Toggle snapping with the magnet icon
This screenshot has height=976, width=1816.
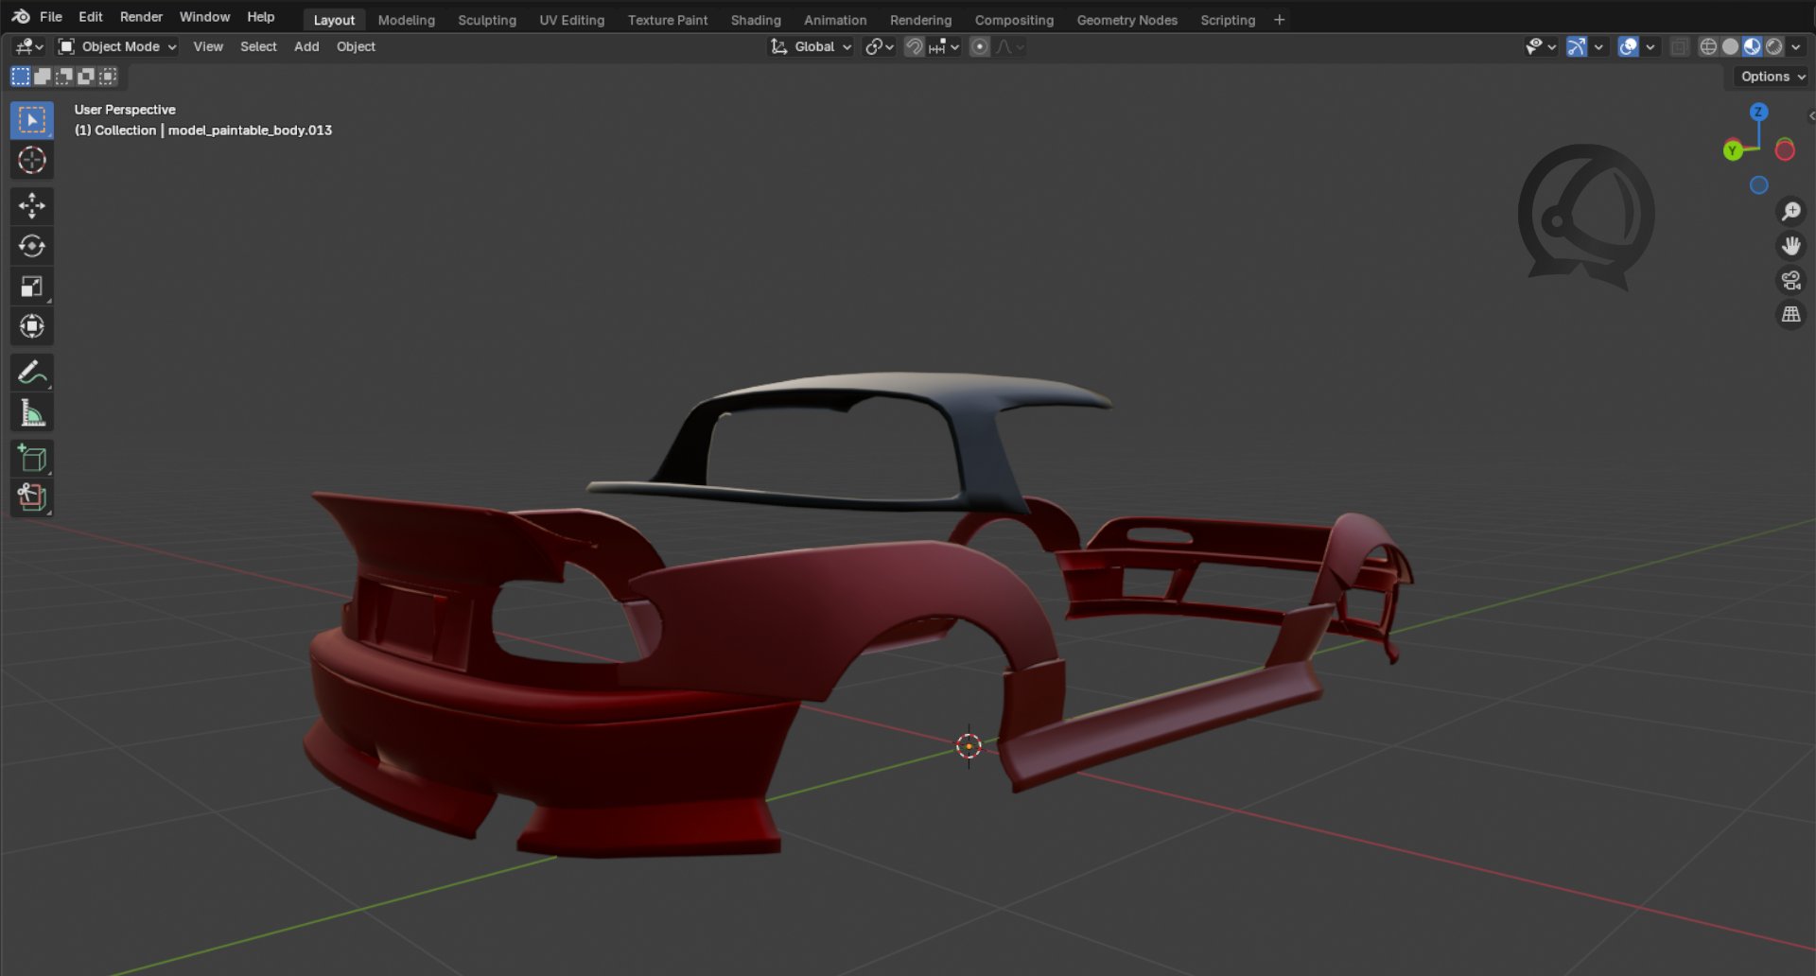[914, 45]
